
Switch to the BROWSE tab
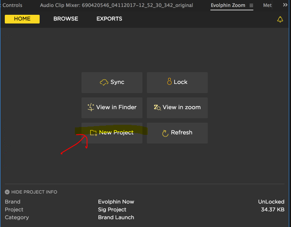(66, 19)
